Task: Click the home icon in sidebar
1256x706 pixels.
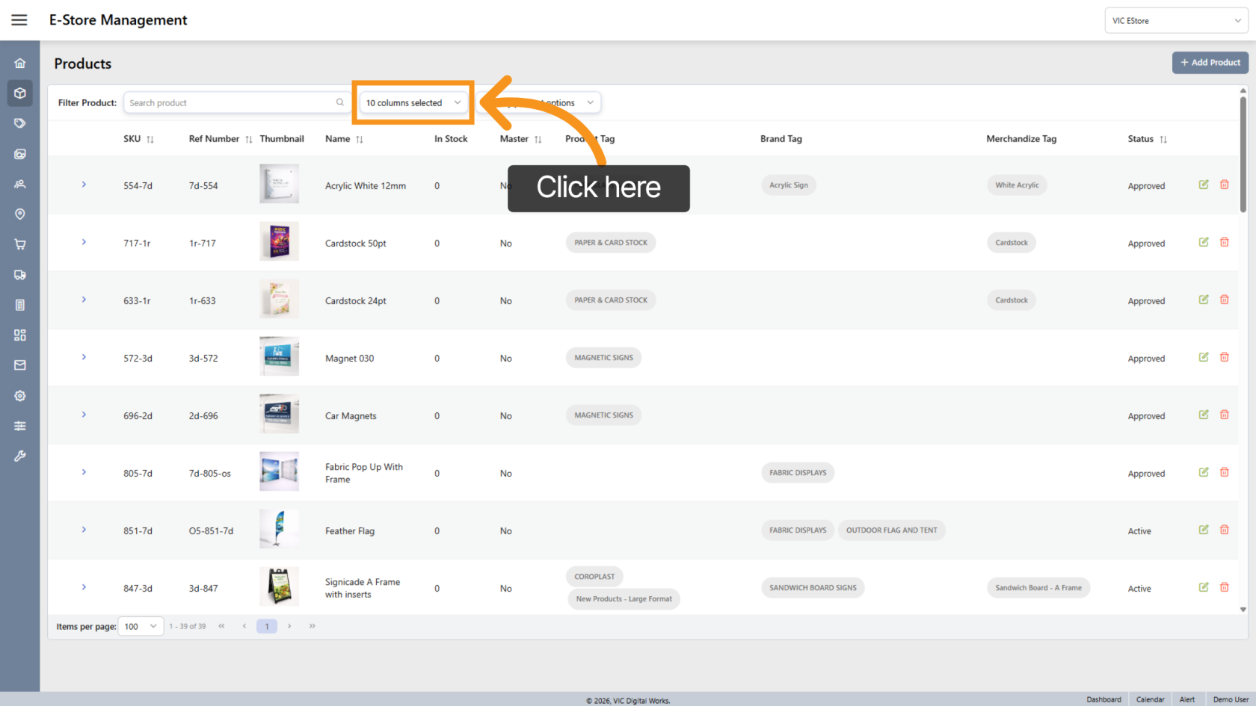Action: click(x=20, y=64)
